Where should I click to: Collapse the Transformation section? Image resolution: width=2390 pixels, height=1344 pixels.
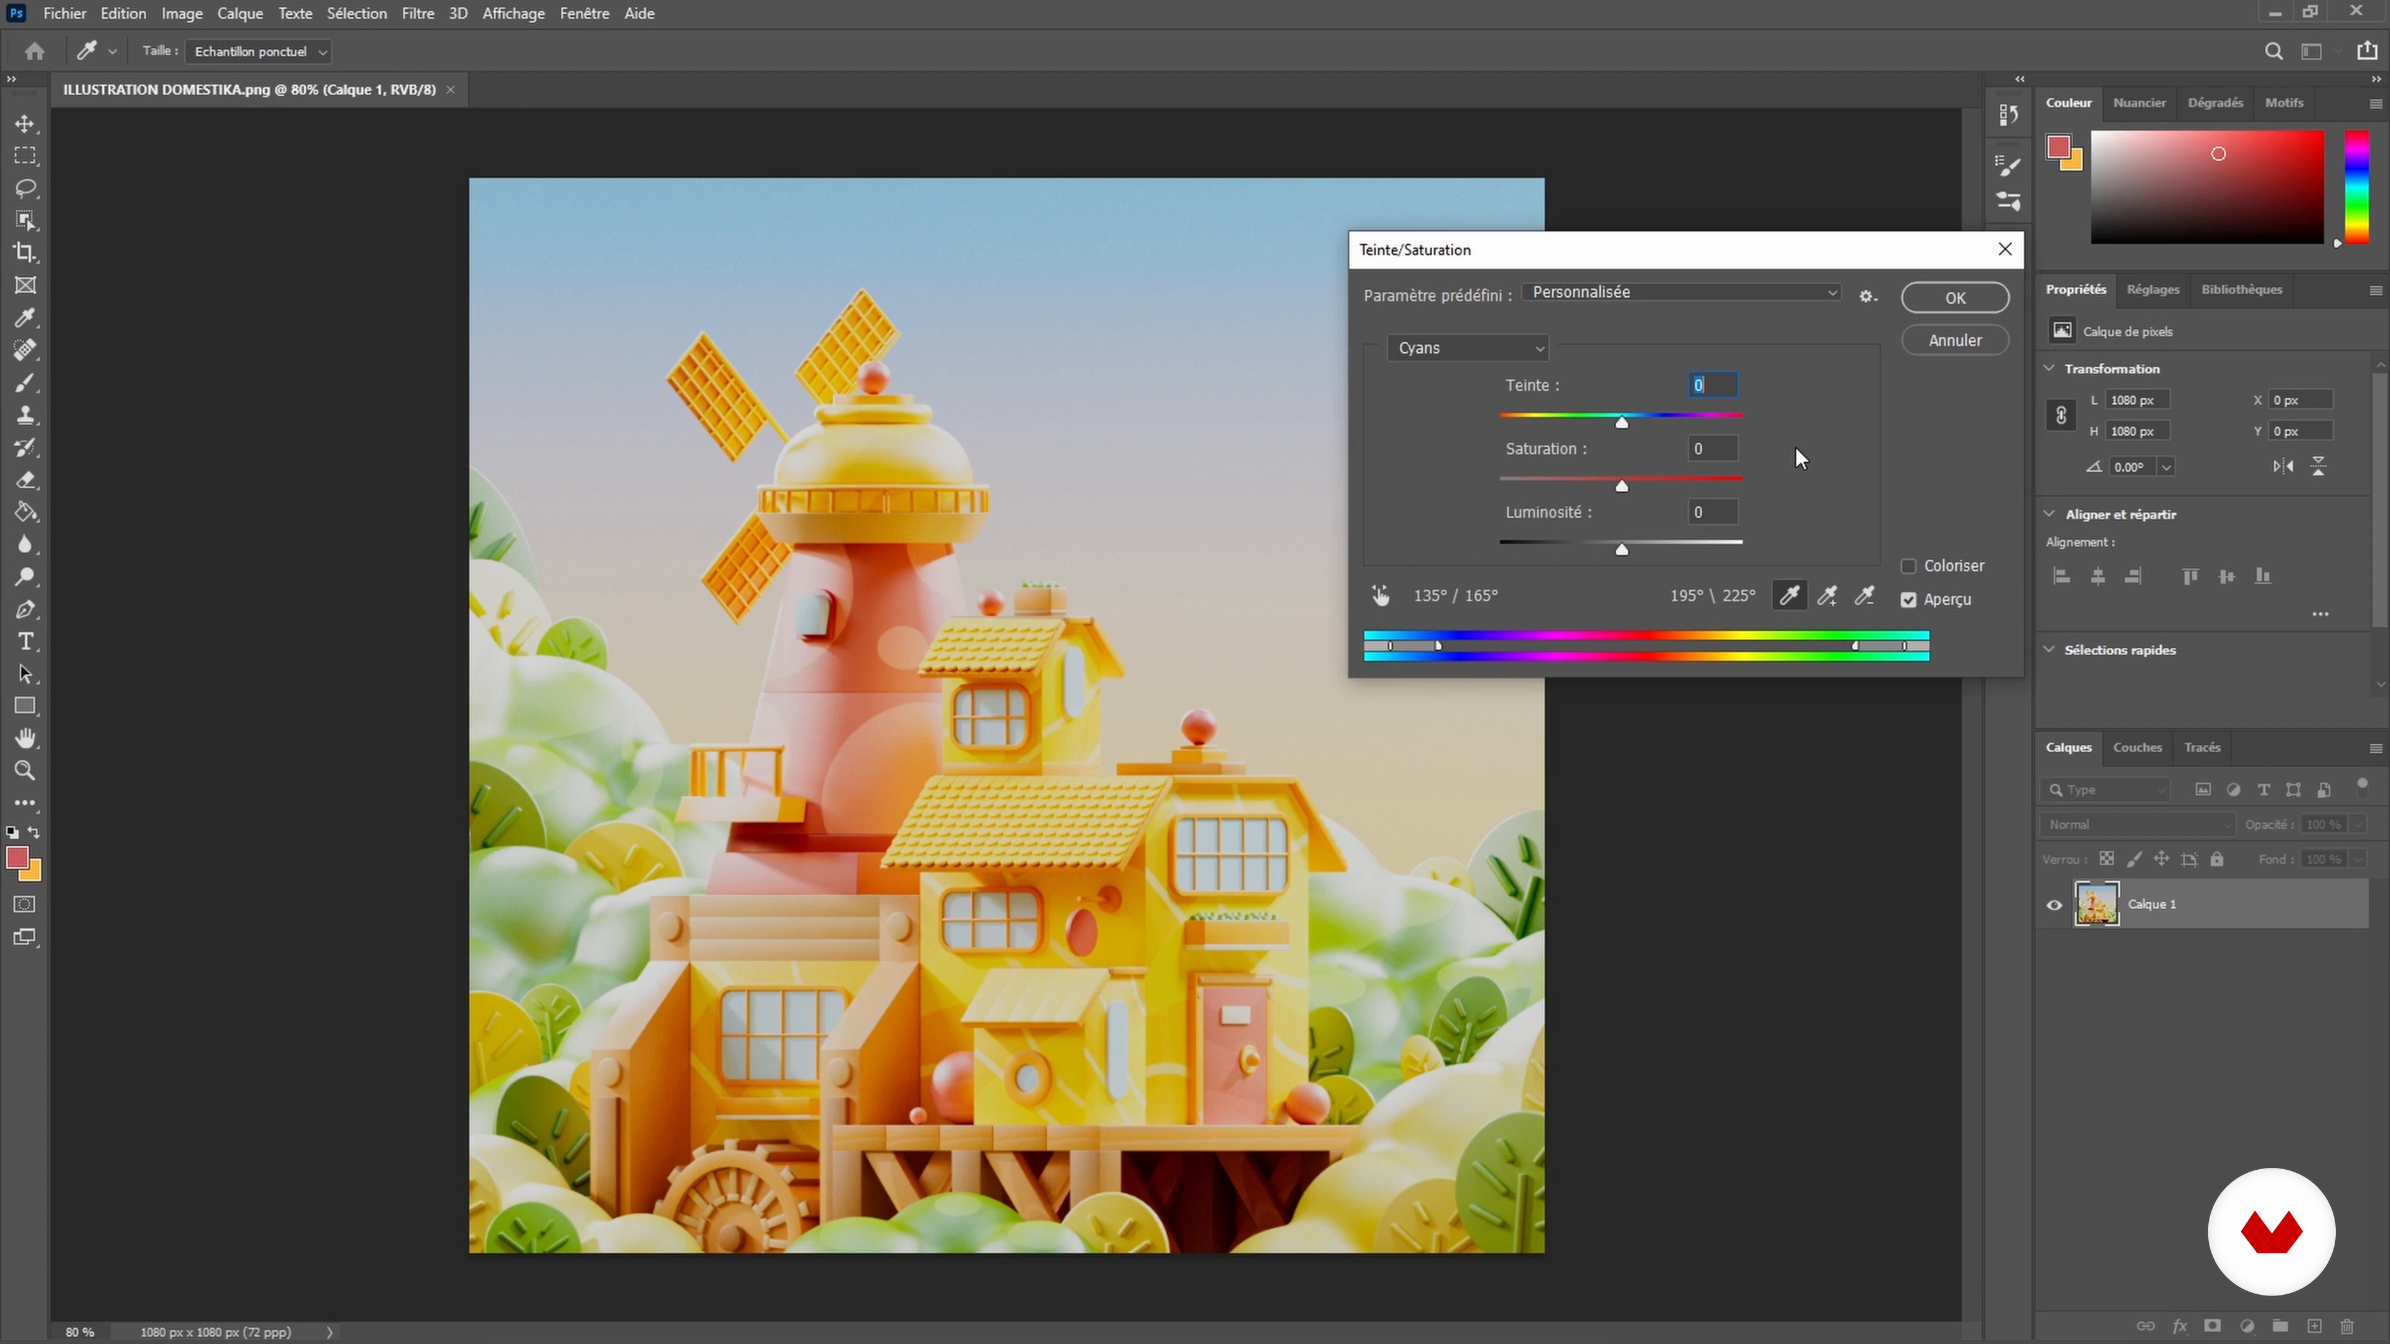point(2050,368)
